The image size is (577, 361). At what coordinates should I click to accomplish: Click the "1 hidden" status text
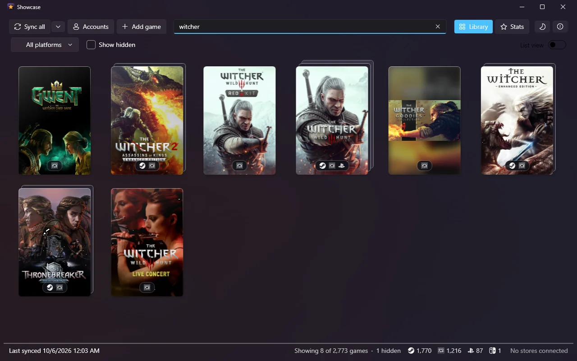click(389, 351)
